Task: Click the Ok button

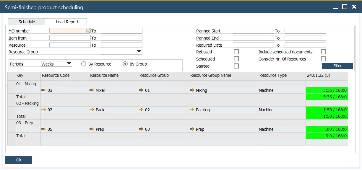Action: pyautogui.click(x=19, y=160)
